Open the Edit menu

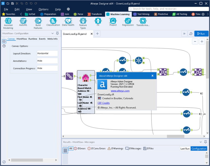coord(17,9)
